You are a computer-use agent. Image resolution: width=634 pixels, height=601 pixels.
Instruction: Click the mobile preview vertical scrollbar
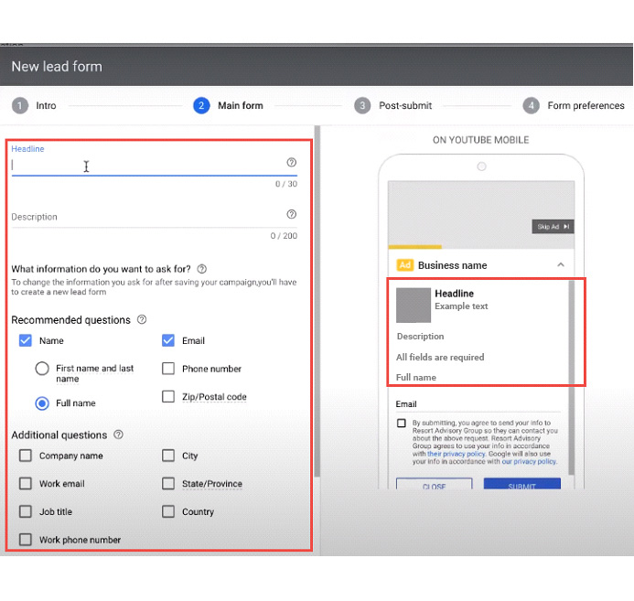[571, 377]
